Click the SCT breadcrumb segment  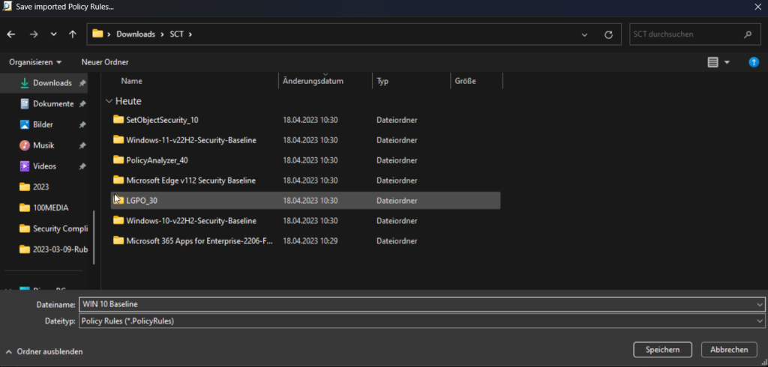(176, 34)
